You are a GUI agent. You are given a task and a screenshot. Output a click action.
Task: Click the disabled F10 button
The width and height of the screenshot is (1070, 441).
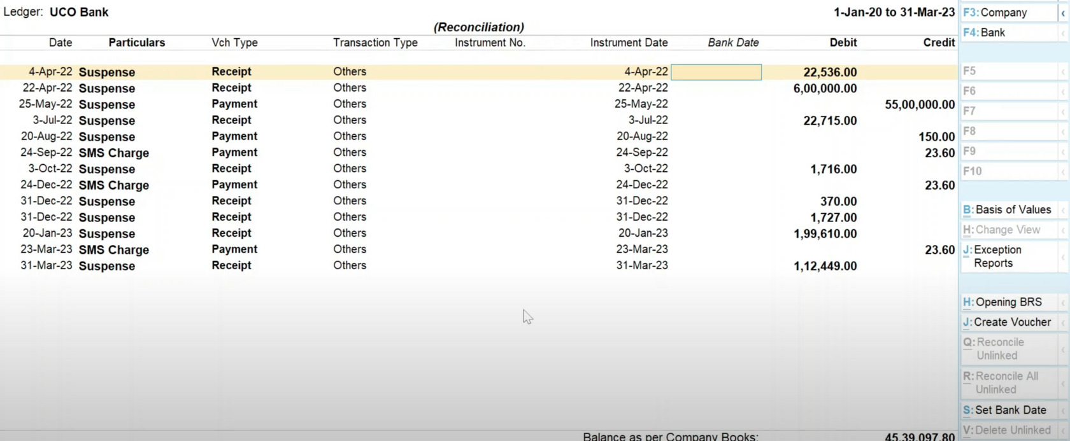coord(1009,171)
